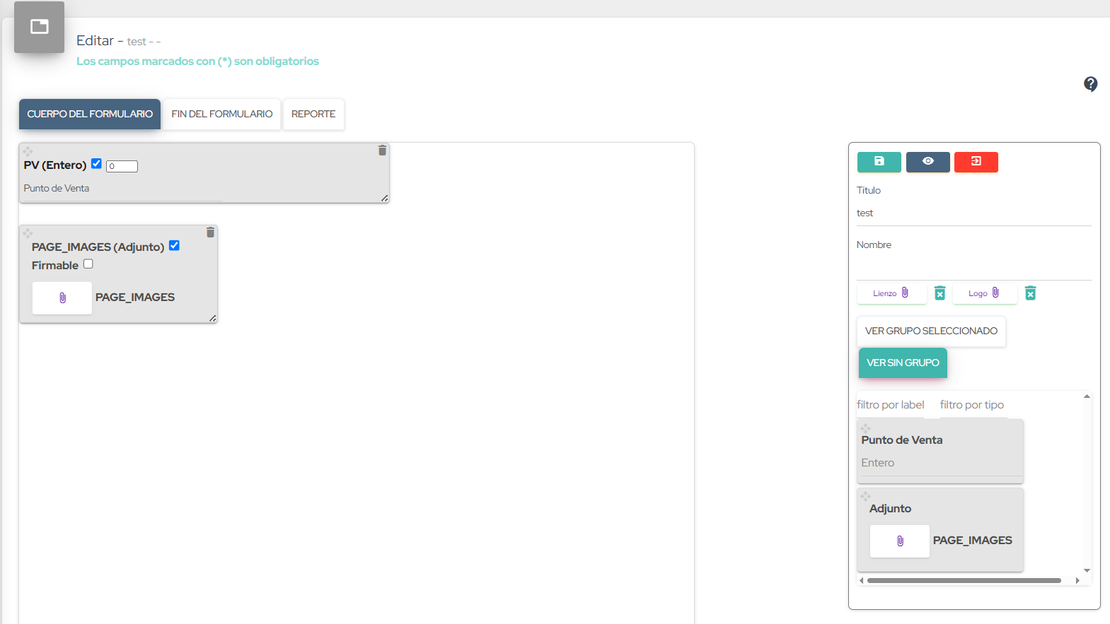This screenshot has height=624, width=1110.
Task: Enable the Firmable checkbox
Action: [88, 264]
